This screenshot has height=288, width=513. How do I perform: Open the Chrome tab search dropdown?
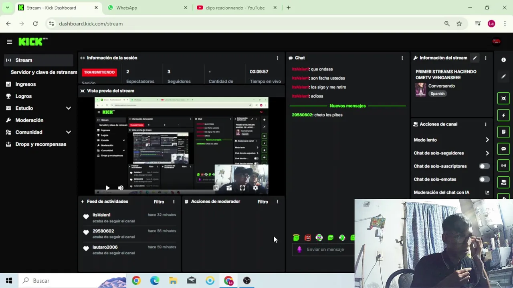pyautogui.click(x=7, y=8)
